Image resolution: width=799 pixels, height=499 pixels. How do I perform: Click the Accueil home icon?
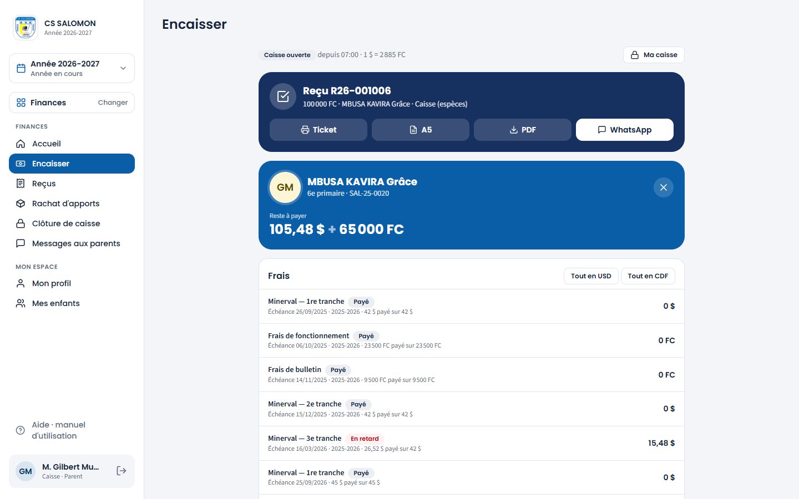(21, 144)
